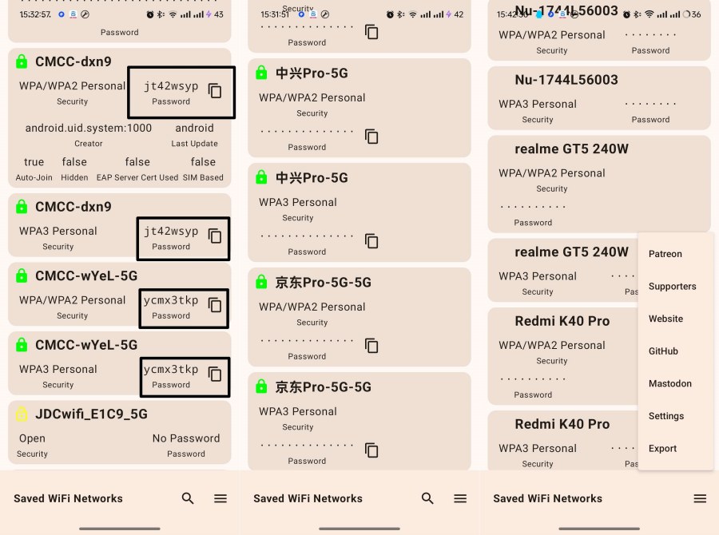Viewport: 719px width, 535px height.
Task: Click Redmi K40 Pro WPA3 name
Action: point(562,424)
